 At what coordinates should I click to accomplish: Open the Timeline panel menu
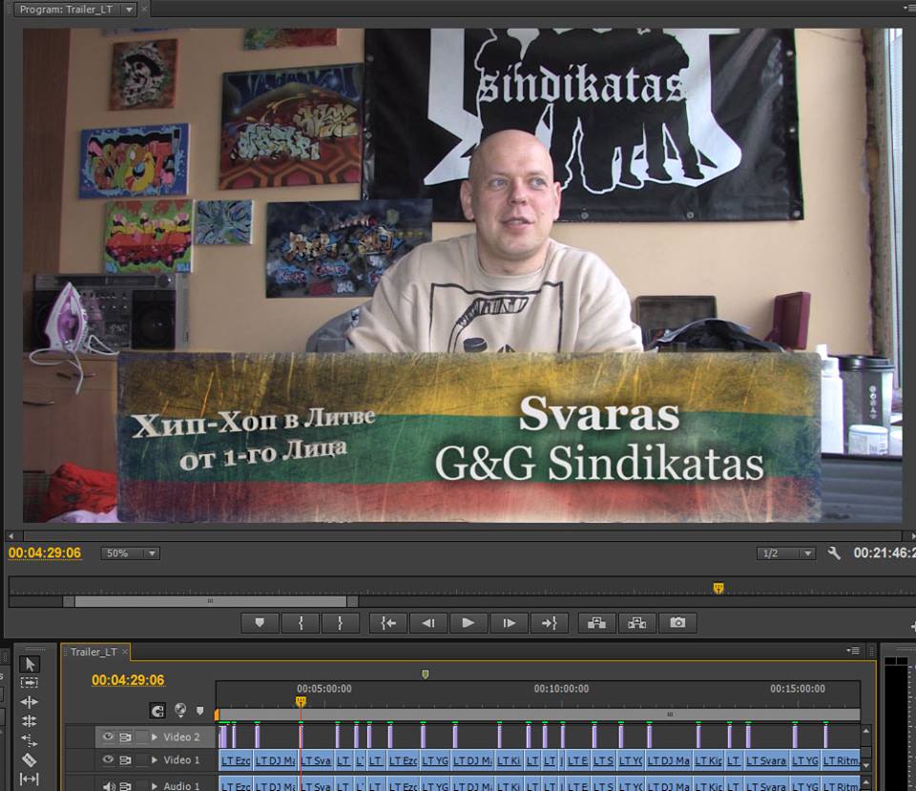(853, 651)
